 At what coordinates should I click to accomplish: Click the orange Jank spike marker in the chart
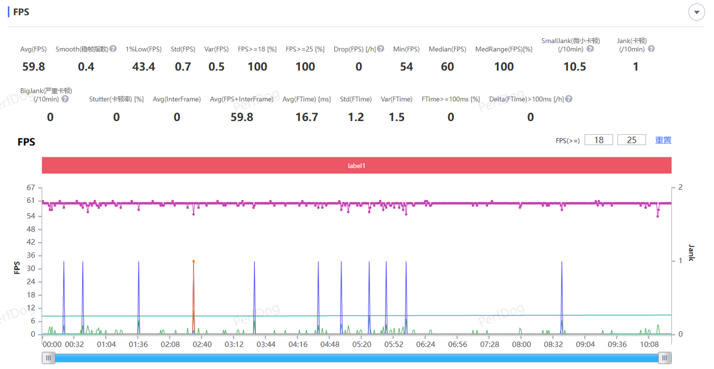coord(193,261)
